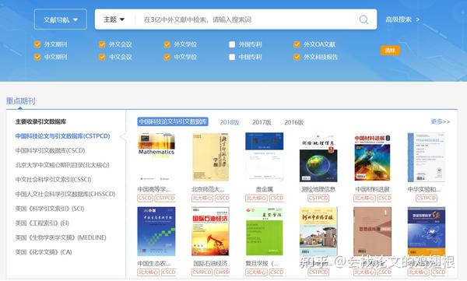Uncheck the 中文期刊 checkbox

(37, 57)
